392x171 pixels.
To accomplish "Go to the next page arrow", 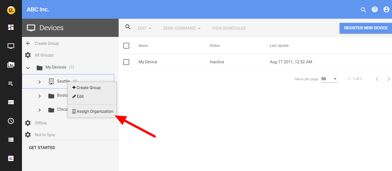I will (x=388, y=79).
